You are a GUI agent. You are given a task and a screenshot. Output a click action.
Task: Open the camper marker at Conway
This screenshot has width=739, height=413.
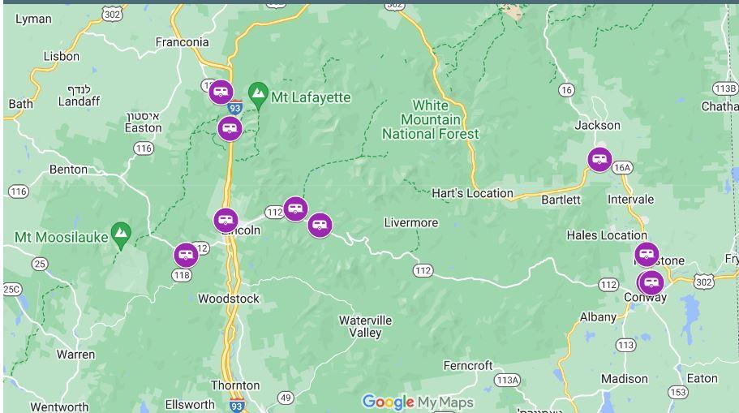651,283
